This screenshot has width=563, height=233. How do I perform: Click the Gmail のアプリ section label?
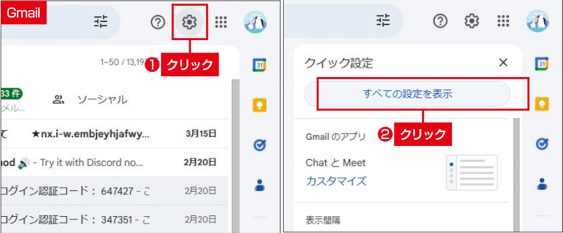click(335, 137)
